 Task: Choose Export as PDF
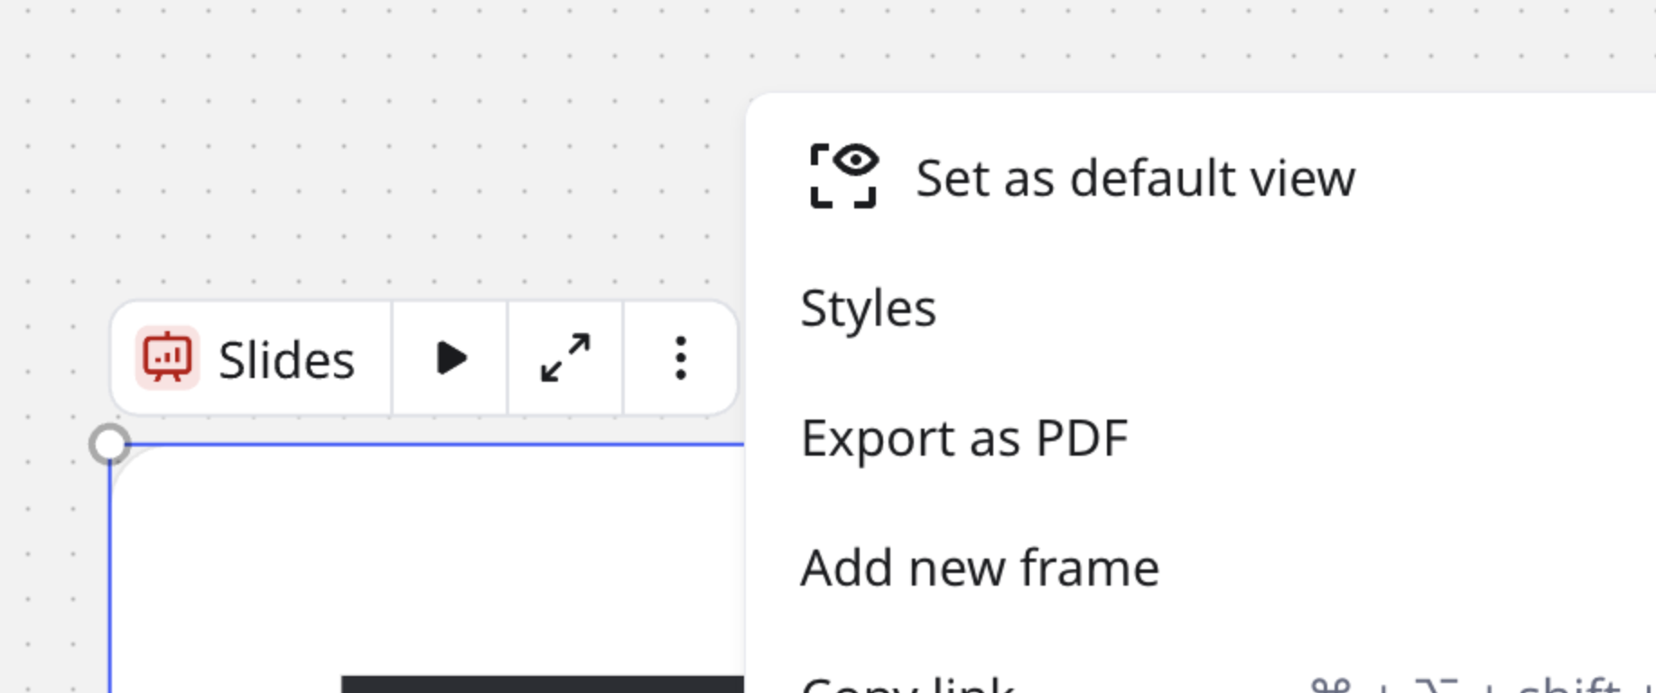point(963,439)
